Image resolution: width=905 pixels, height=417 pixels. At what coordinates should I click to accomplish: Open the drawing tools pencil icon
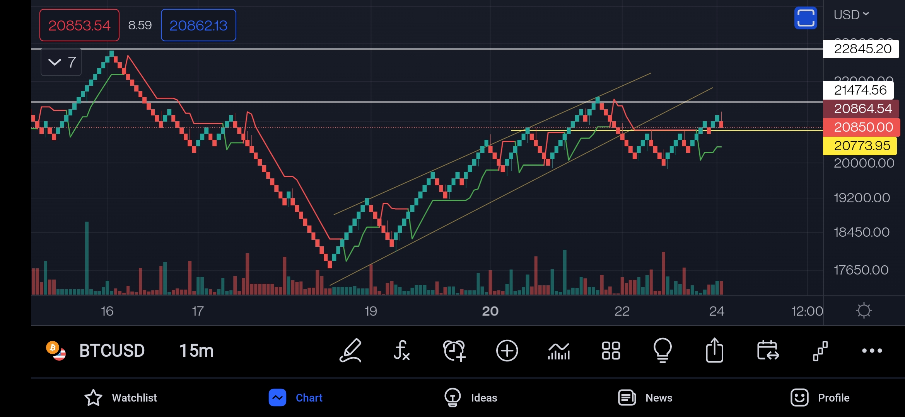[350, 351]
